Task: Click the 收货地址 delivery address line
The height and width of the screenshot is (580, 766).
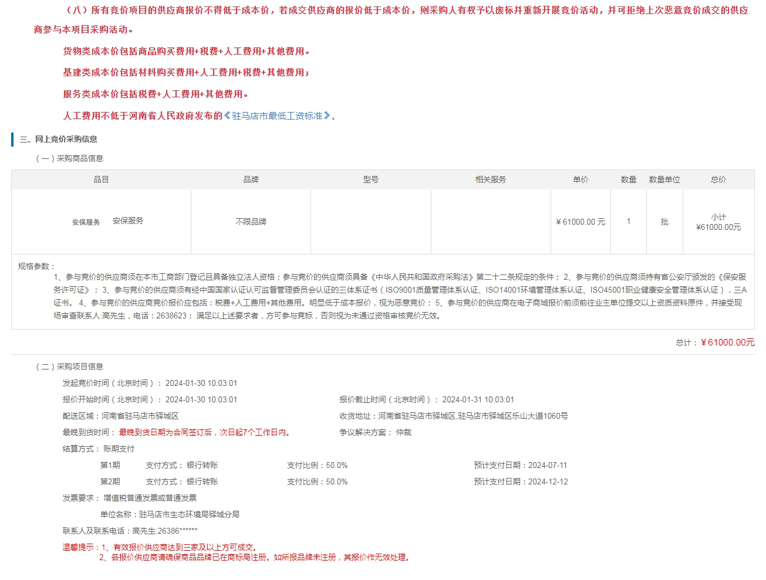Action: [453, 416]
